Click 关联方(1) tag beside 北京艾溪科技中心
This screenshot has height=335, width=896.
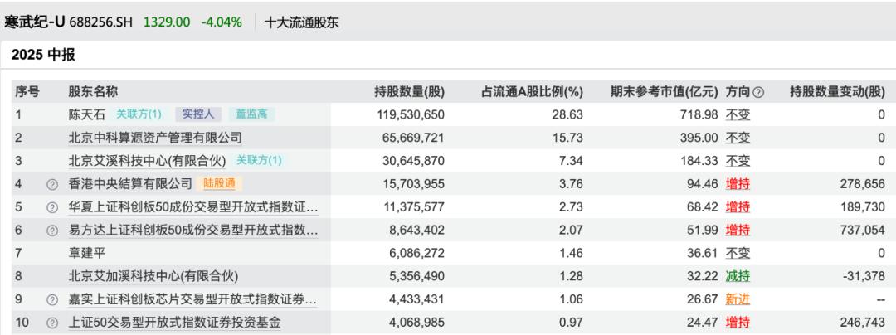point(259,161)
